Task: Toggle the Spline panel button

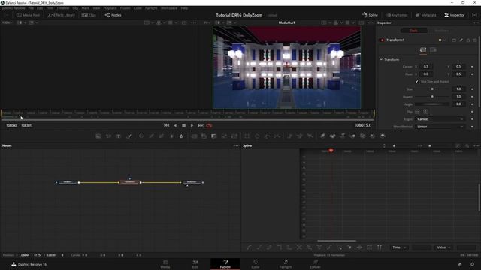Action: pyautogui.click(x=371, y=15)
